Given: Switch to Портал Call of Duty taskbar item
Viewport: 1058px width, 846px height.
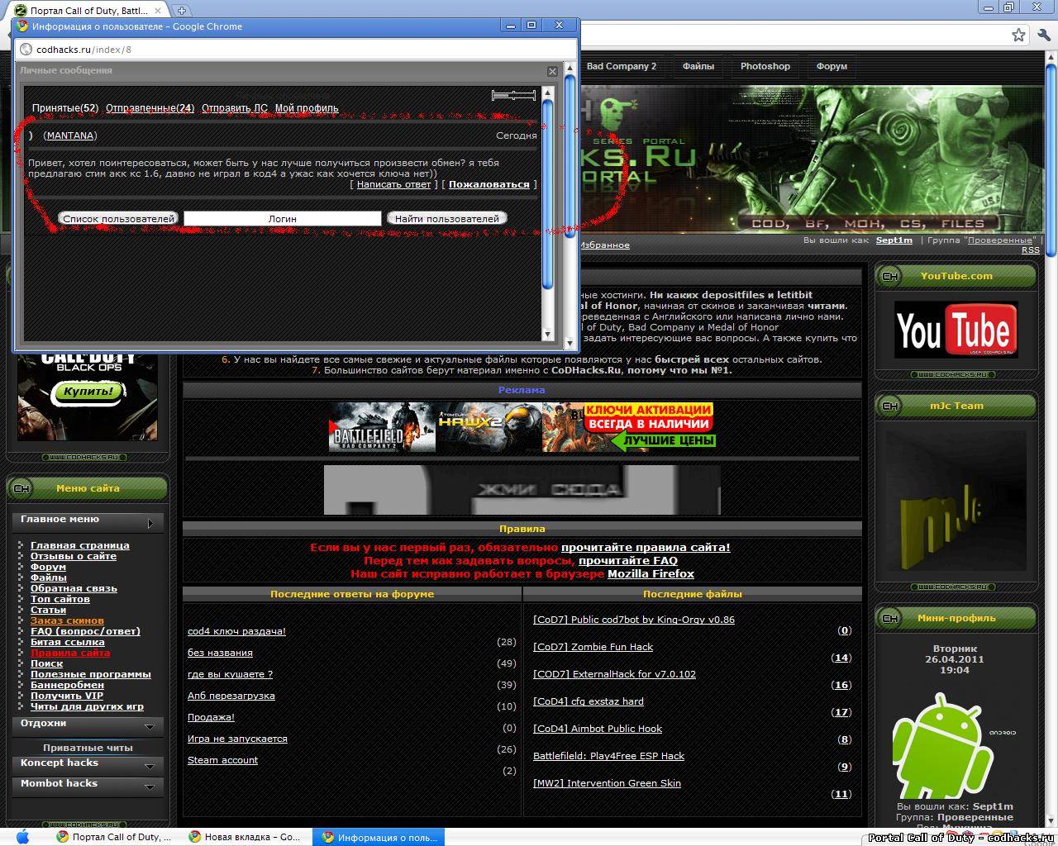Looking at the screenshot, I should (114, 837).
